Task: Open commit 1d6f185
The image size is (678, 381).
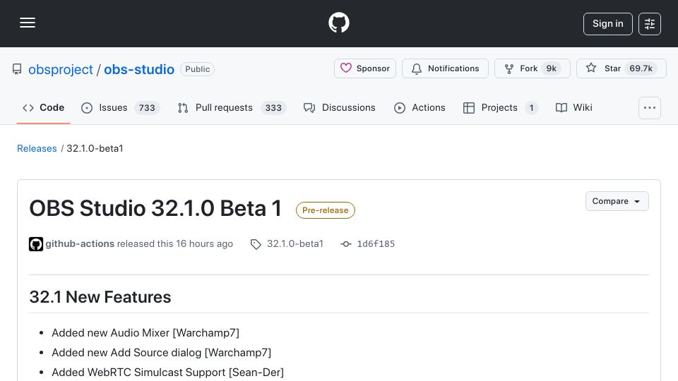Action: coord(375,243)
